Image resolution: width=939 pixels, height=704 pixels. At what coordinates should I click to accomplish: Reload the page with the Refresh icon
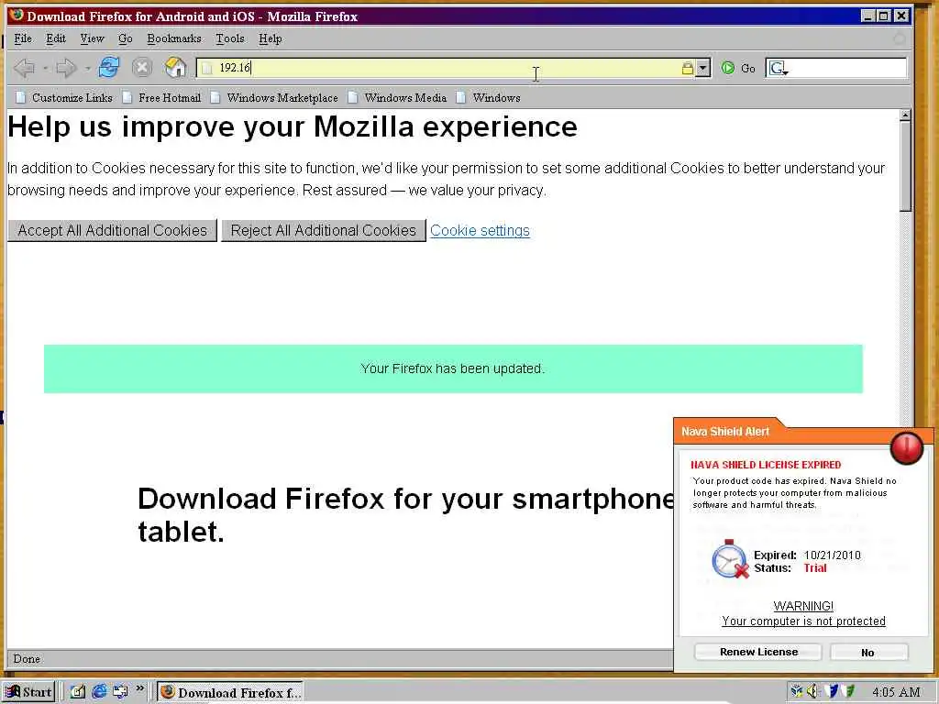pyautogui.click(x=108, y=68)
